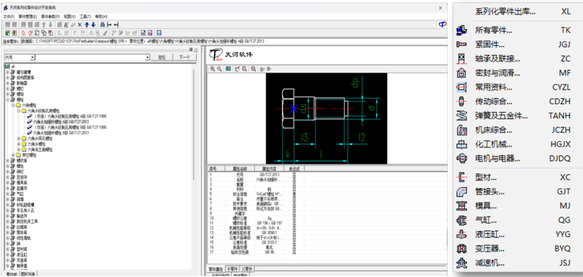Click the binoculars find icon in toolbar
583x277 pixels.
click(101, 24)
